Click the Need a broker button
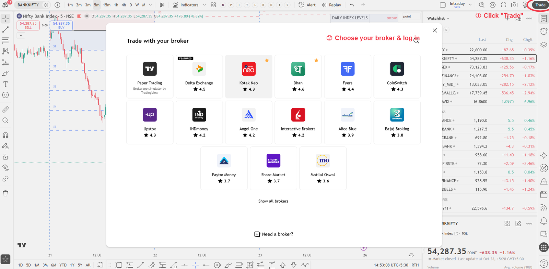Viewport: 549px width, 269px height. pyautogui.click(x=273, y=234)
